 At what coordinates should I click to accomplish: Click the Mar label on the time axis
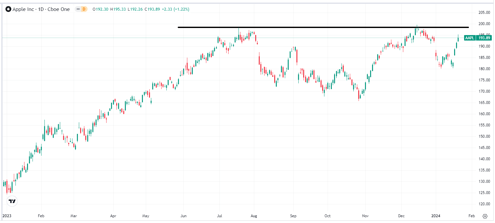(74, 216)
